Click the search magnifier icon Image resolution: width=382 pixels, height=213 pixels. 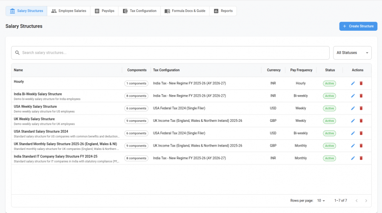coord(17,53)
